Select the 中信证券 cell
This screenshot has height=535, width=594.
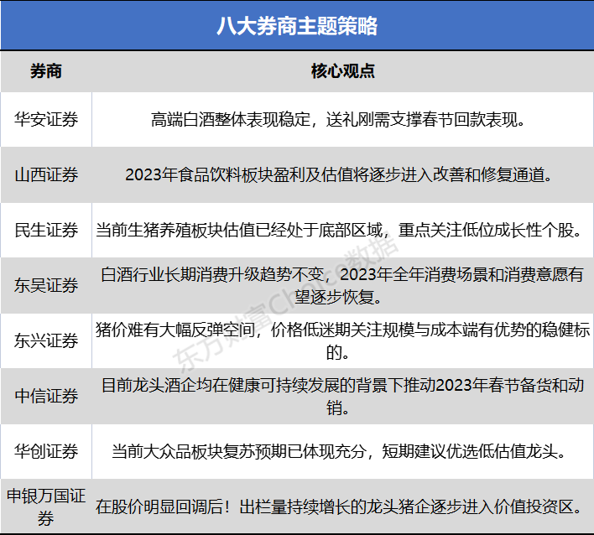click(46, 396)
